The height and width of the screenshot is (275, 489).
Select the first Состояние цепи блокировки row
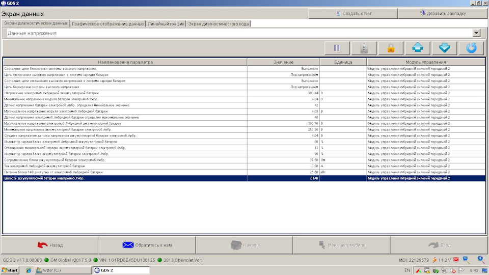click(244, 69)
